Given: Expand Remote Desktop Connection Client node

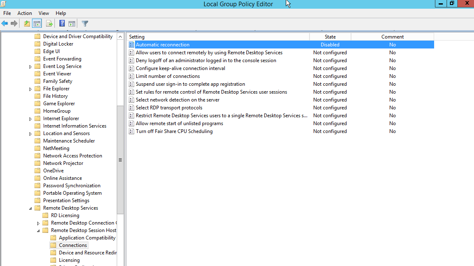Looking at the screenshot, I should 38,223.
